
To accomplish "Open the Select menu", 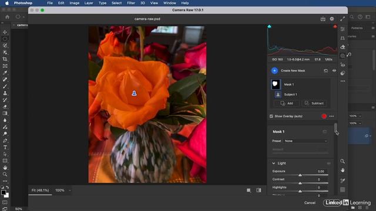I will [x=116, y=3].
